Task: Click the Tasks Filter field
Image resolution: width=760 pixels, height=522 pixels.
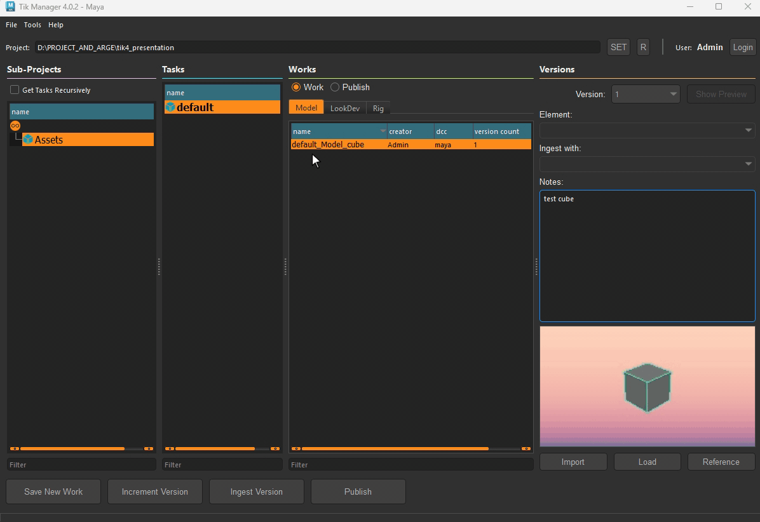Action: pyautogui.click(x=222, y=465)
